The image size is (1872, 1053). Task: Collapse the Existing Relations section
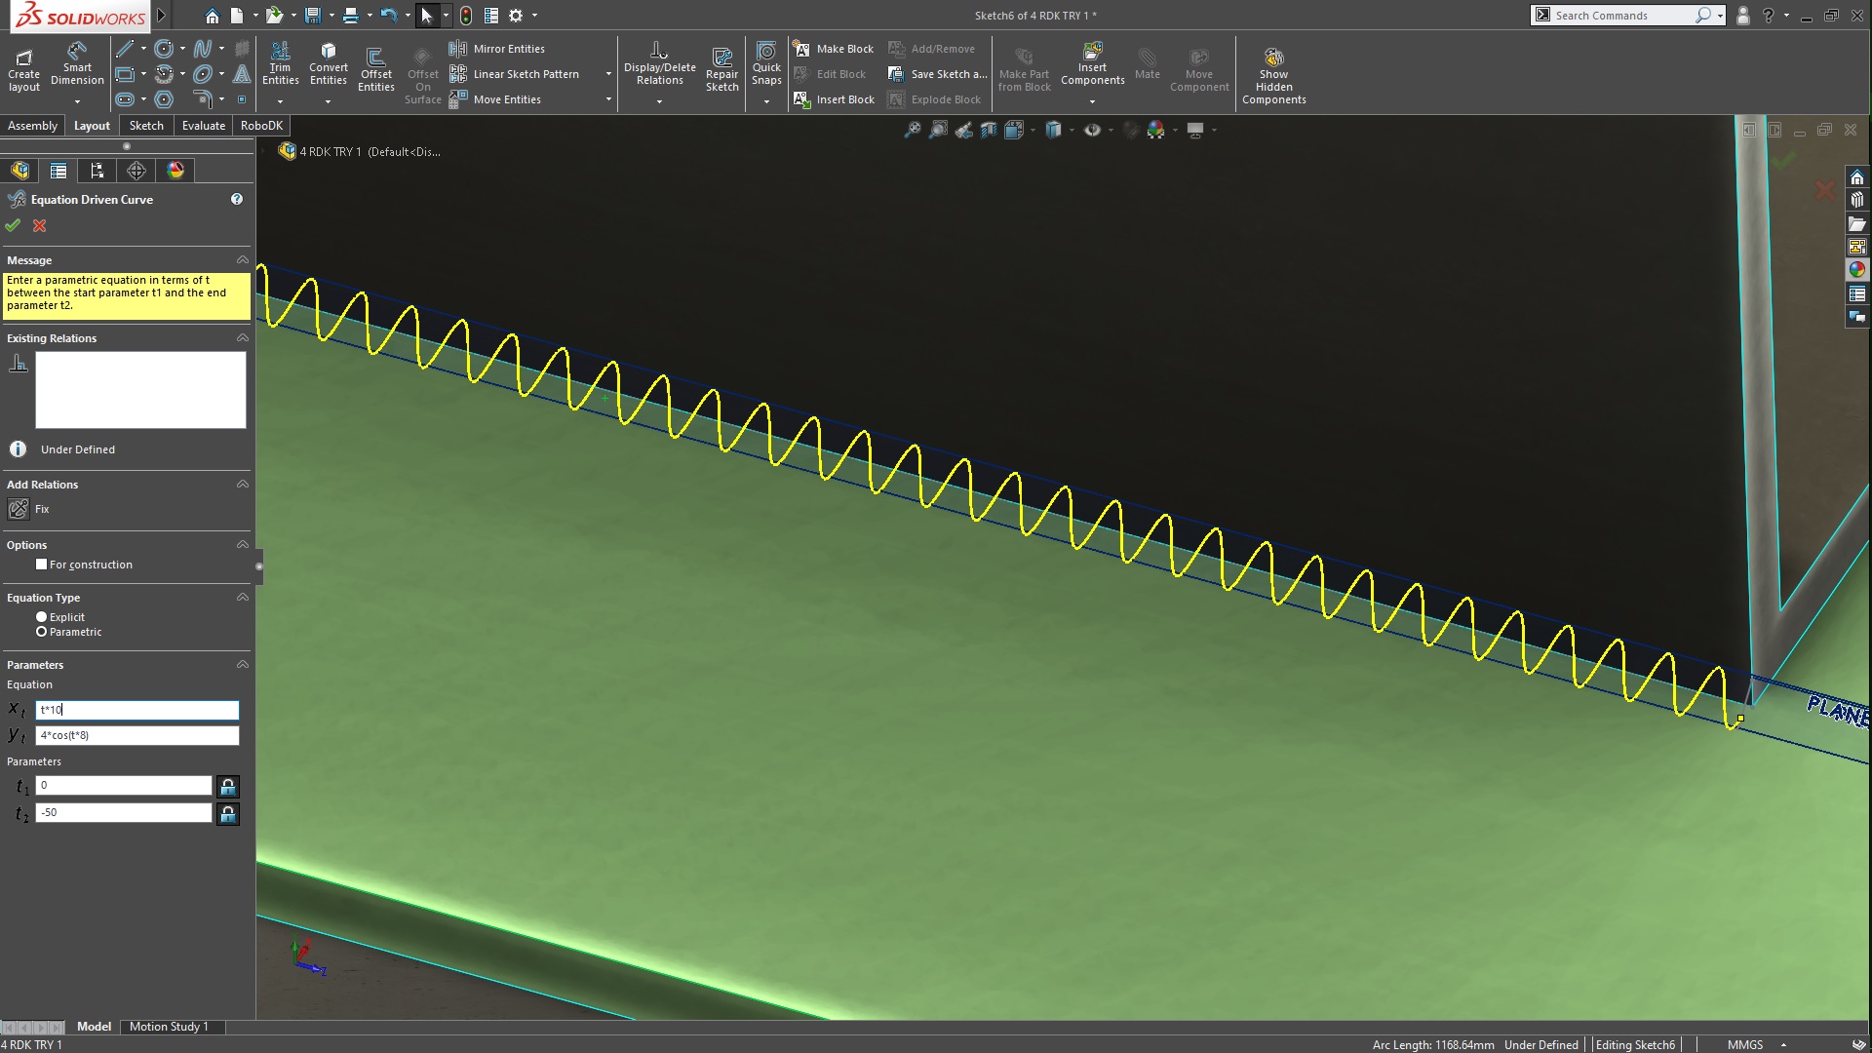[x=243, y=338]
